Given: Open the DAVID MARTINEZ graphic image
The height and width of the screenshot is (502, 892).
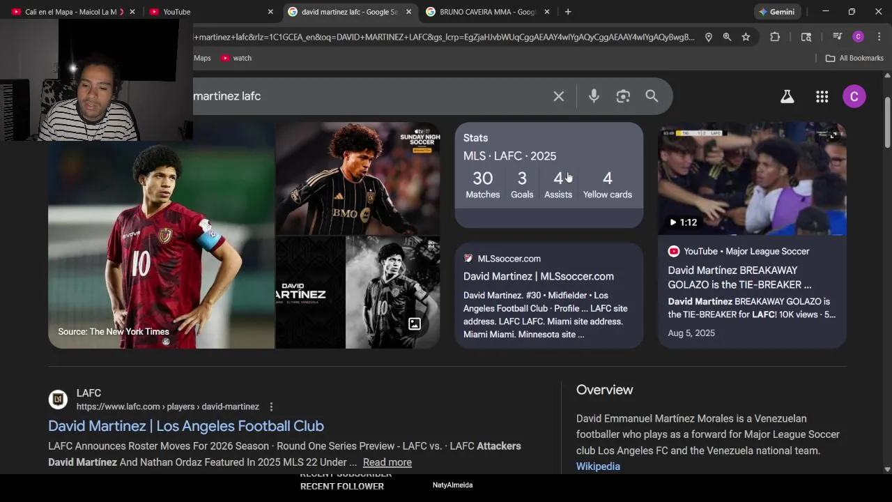Looking at the screenshot, I should coord(310,293).
